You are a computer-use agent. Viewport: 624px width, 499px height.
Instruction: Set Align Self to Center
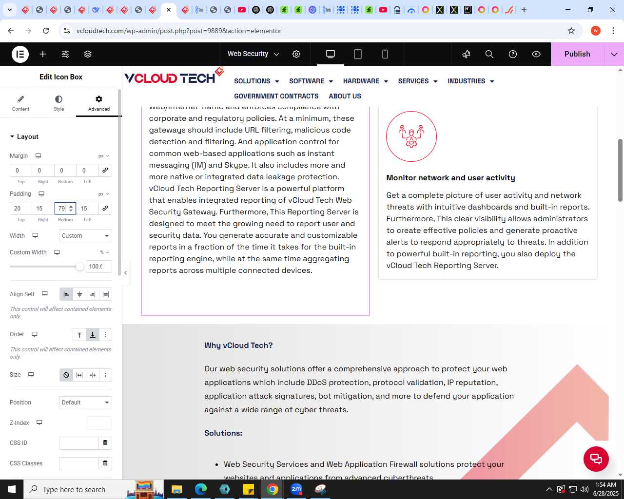pyautogui.click(x=79, y=294)
